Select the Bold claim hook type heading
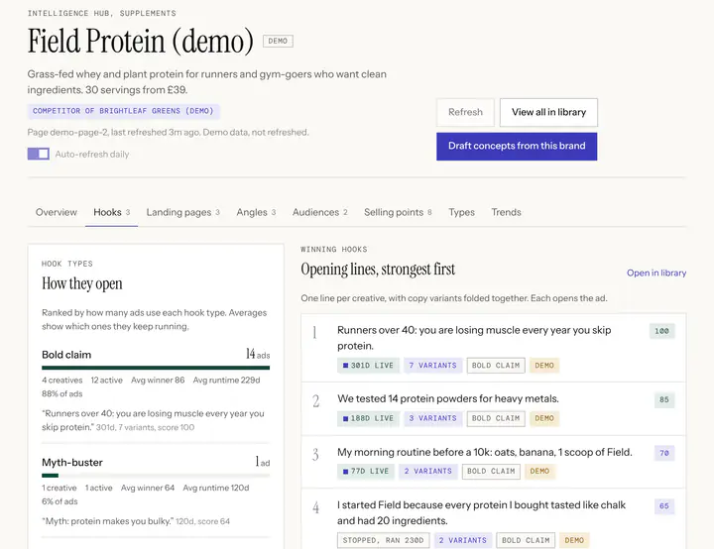 [66, 355]
